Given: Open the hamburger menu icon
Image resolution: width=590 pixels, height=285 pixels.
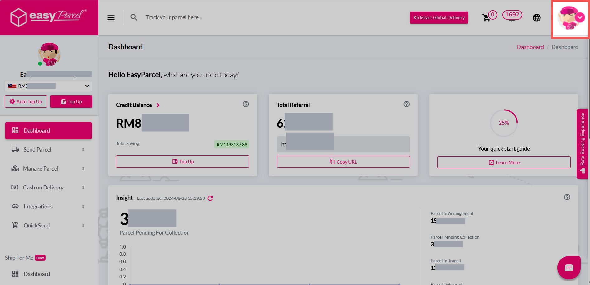Looking at the screenshot, I should (x=111, y=18).
